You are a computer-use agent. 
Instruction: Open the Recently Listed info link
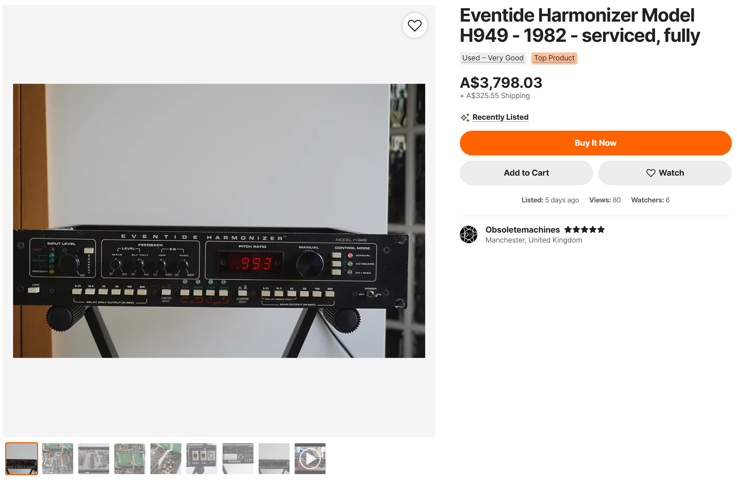click(x=500, y=117)
